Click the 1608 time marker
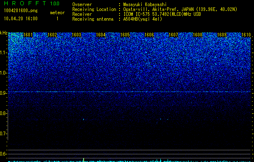 click(197, 35)
